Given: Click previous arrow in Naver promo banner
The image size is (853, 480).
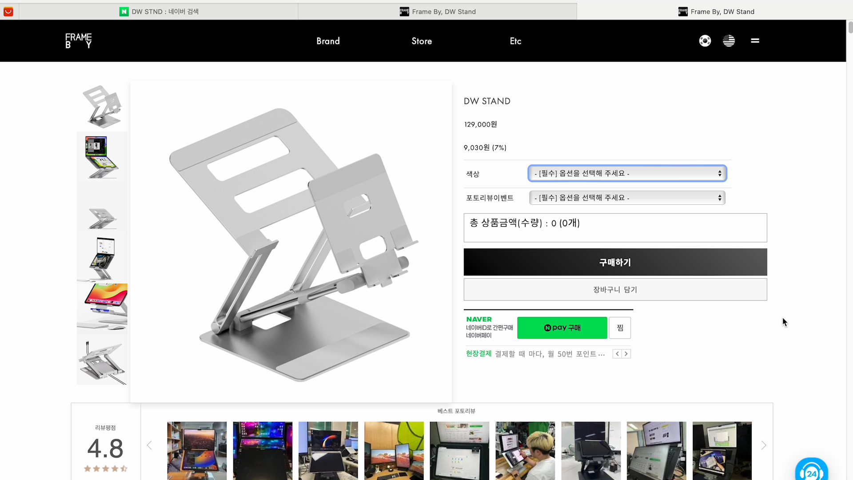Looking at the screenshot, I should click(x=617, y=354).
